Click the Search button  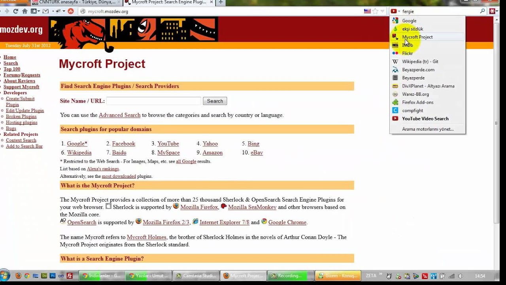215,101
